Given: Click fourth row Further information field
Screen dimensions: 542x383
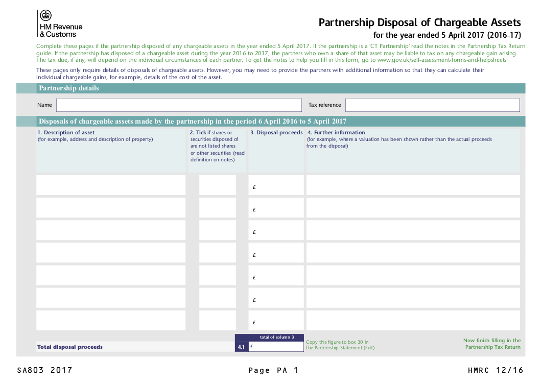Looking at the screenshot, I should click(x=413, y=253).
